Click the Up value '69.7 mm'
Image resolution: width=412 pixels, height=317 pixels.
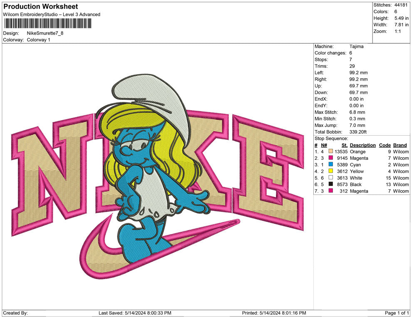359,86
